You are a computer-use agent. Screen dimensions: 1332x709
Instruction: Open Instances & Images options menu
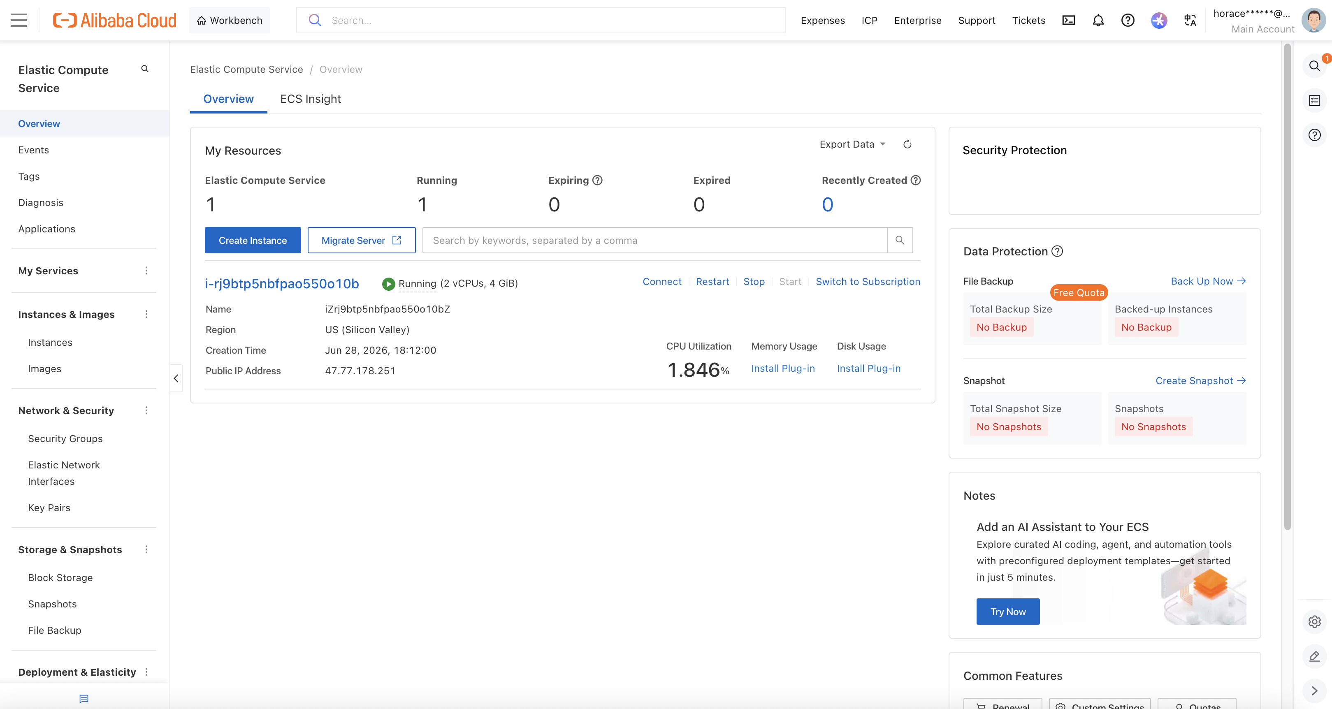point(146,314)
